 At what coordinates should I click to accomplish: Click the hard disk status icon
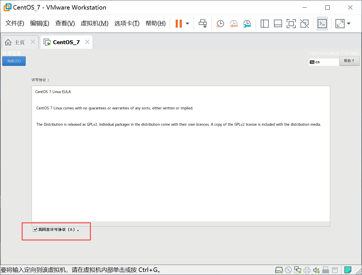[279, 270]
